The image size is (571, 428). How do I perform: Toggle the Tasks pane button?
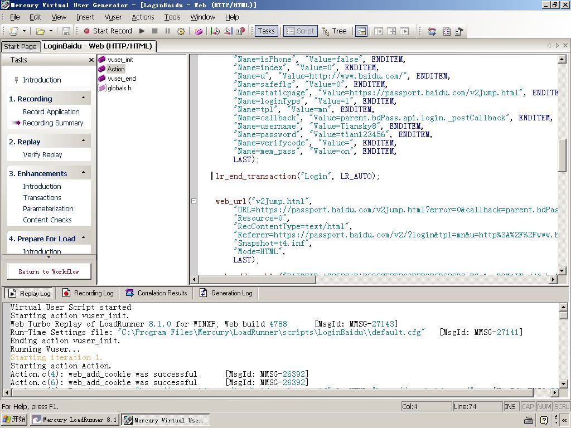click(266, 31)
